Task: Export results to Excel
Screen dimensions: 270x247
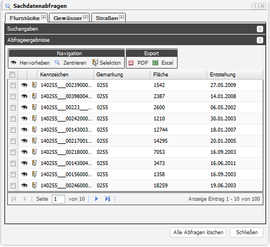Action: pyautogui.click(x=163, y=63)
